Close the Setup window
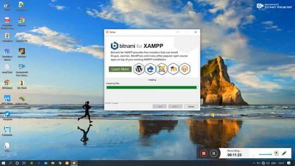This screenshot has width=295, height=166. click(195, 32)
